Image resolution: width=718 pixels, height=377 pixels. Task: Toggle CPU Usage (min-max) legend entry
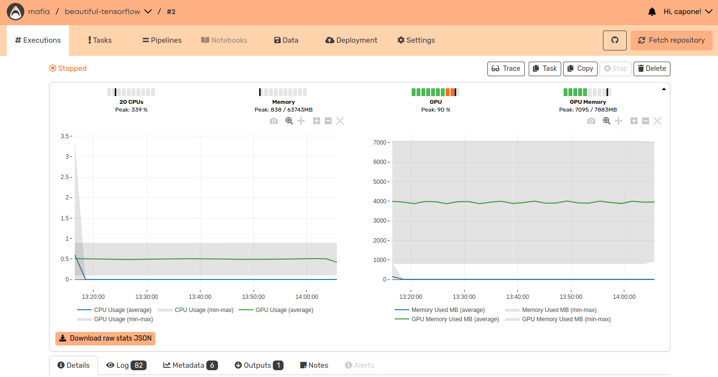click(x=196, y=310)
